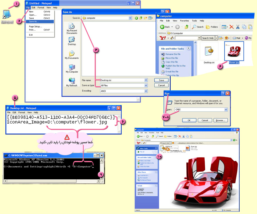257x214 pixels.
Task: Click My Recent Documents in Save As sidebar
Action: click(72, 28)
